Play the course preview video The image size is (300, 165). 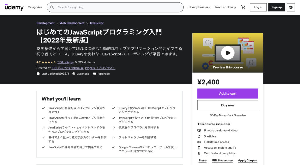pos(228,53)
